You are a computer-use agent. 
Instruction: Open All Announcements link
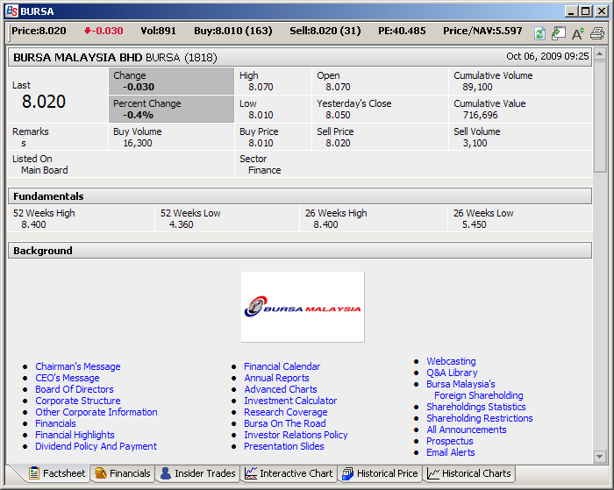[467, 430]
